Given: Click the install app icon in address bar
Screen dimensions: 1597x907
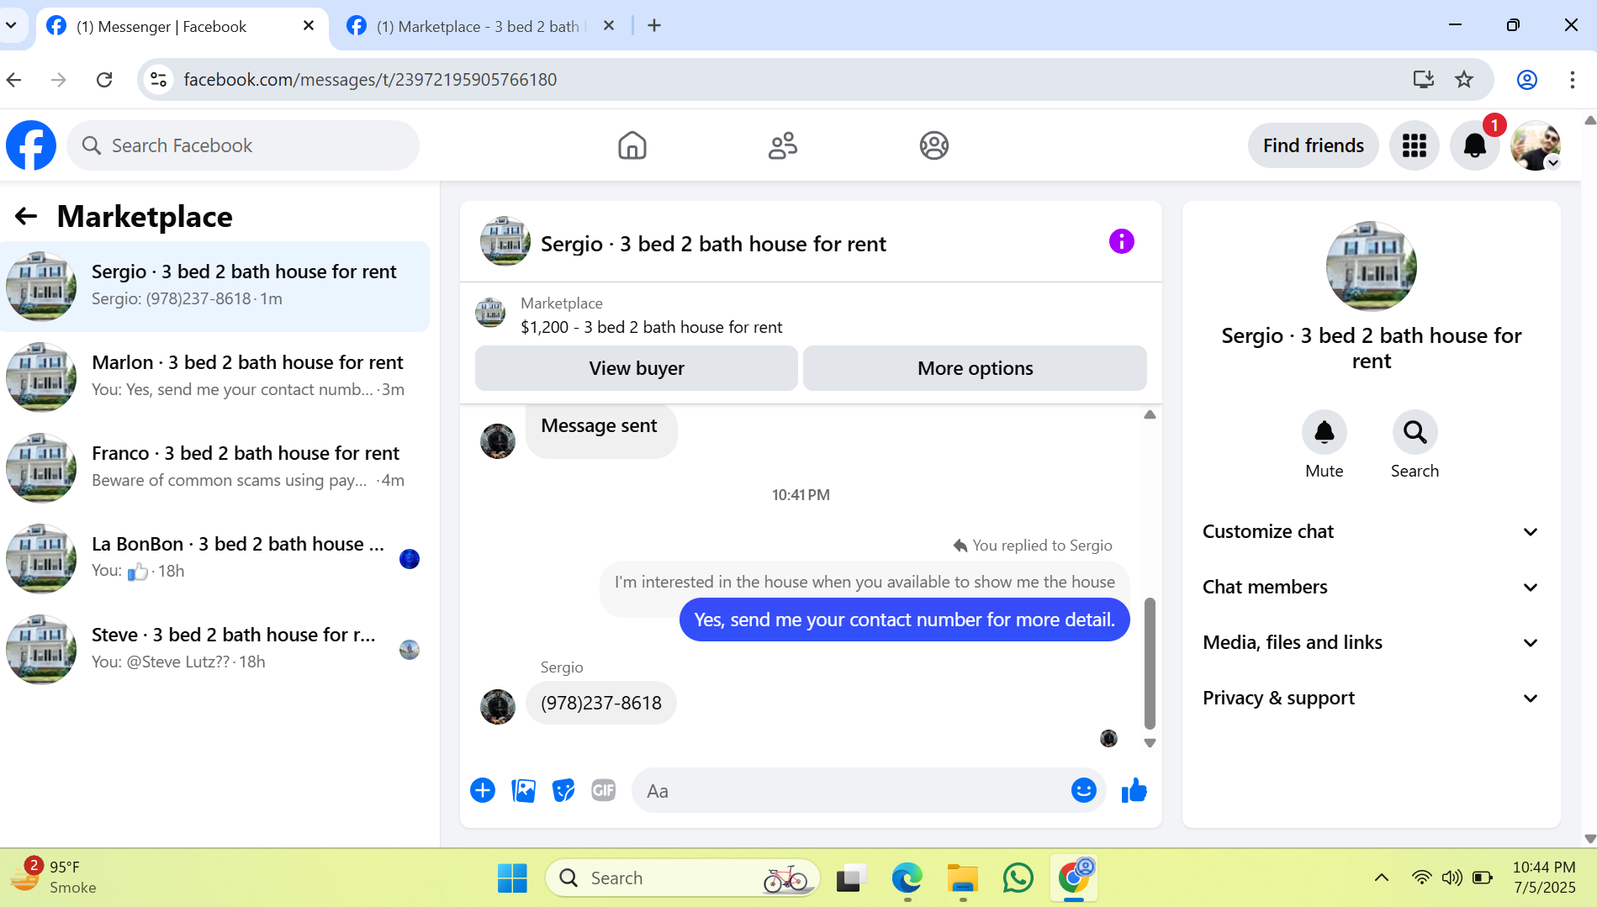Looking at the screenshot, I should (x=1423, y=79).
